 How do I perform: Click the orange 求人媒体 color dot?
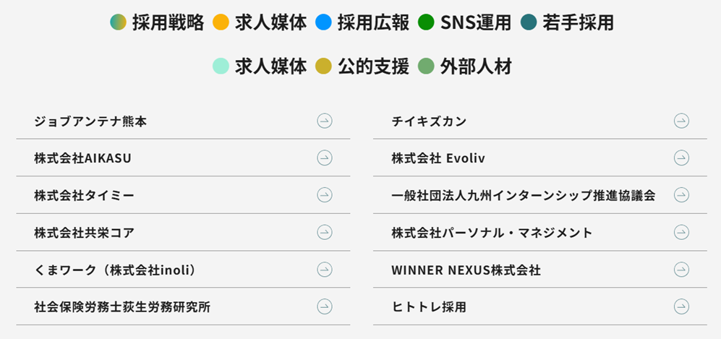point(221,23)
